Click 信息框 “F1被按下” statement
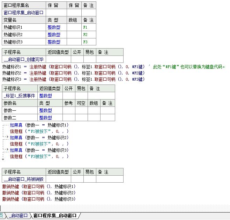 click(39, 131)
